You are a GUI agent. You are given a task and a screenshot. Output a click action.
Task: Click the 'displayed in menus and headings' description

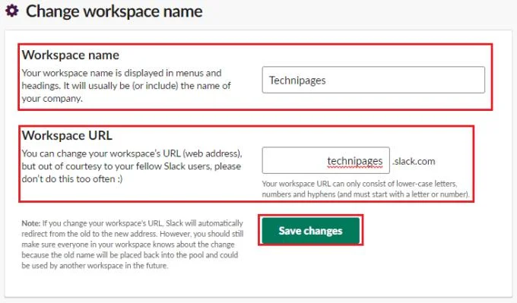tap(126, 86)
